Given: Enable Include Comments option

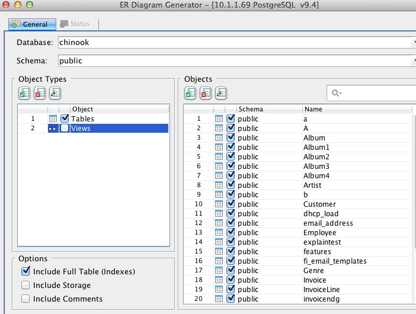Looking at the screenshot, I should tap(25, 299).
